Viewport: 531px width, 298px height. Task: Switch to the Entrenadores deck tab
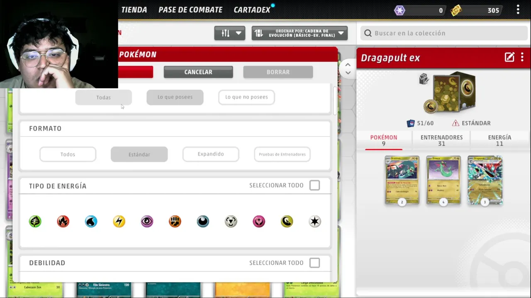(x=441, y=140)
